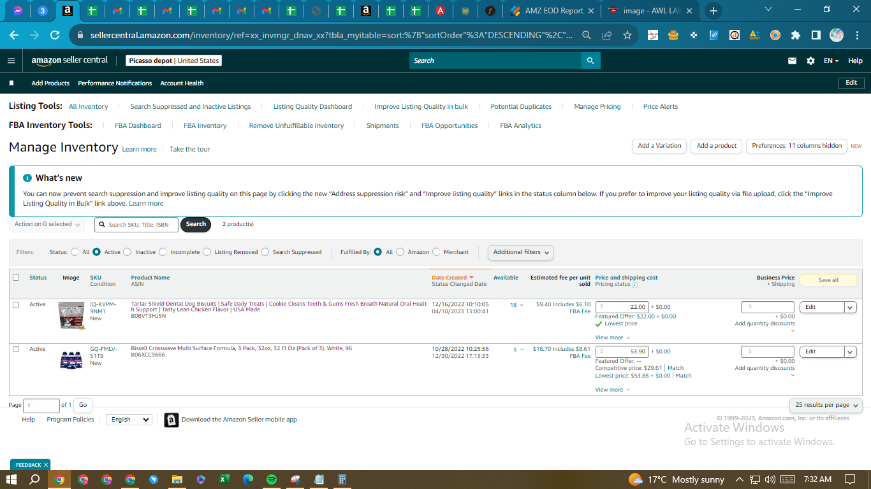Viewport: 871px width, 489px height.
Task: Open the Action on 0 selected dropdown
Action: click(x=47, y=224)
